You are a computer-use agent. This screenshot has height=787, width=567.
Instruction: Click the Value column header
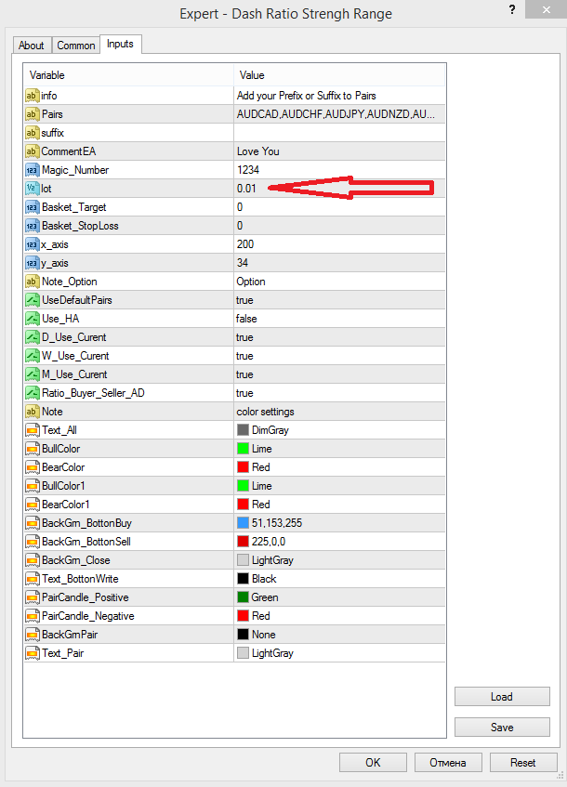point(339,75)
